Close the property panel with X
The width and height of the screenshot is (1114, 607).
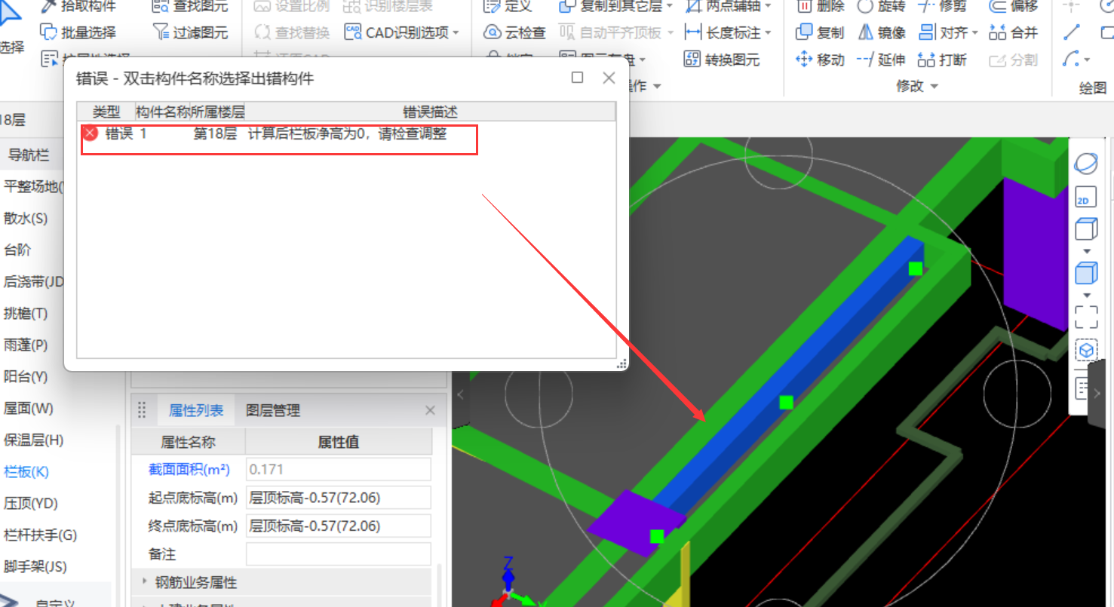[430, 410]
